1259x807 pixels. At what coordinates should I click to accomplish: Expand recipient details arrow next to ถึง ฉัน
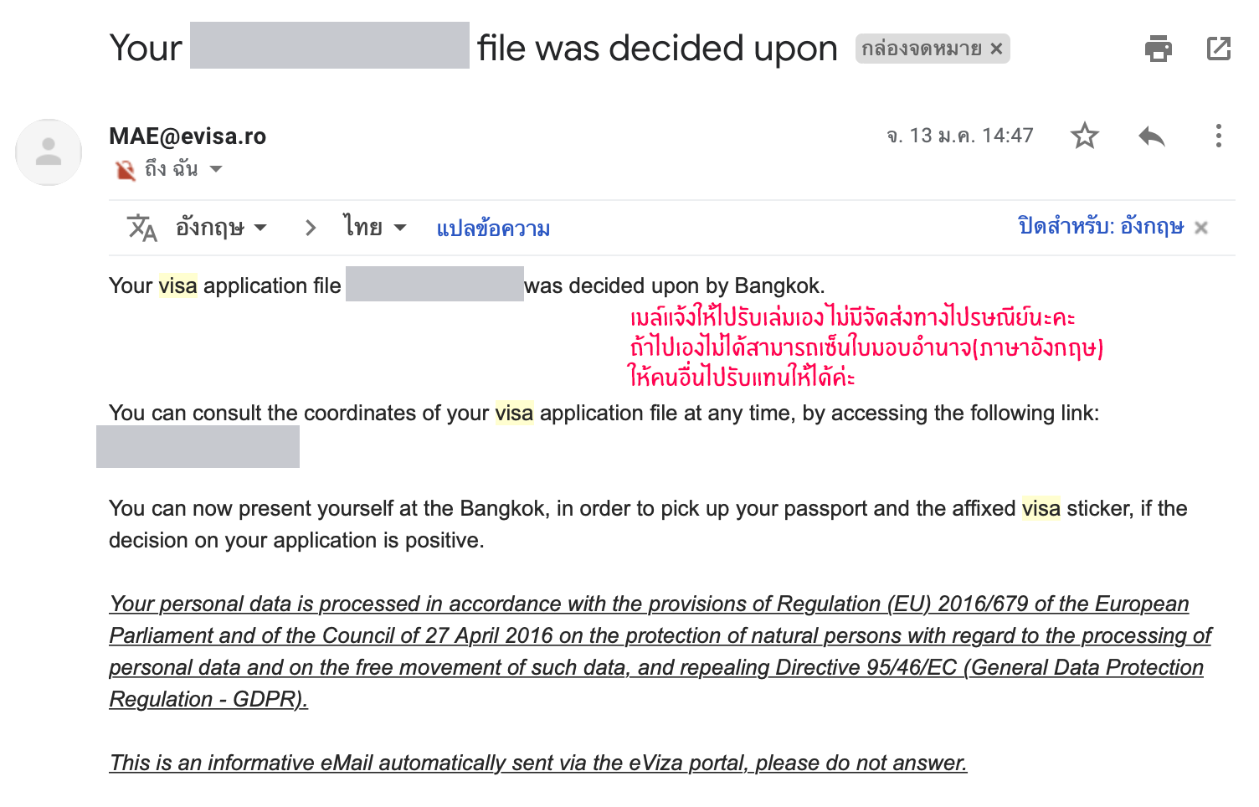pyautogui.click(x=216, y=169)
